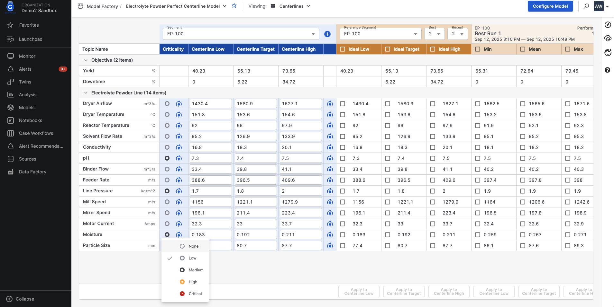Click the sync icon in Dryer Airflow row
Image resolution: width=614 pixels, height=307 pixels.
point(179,104)
